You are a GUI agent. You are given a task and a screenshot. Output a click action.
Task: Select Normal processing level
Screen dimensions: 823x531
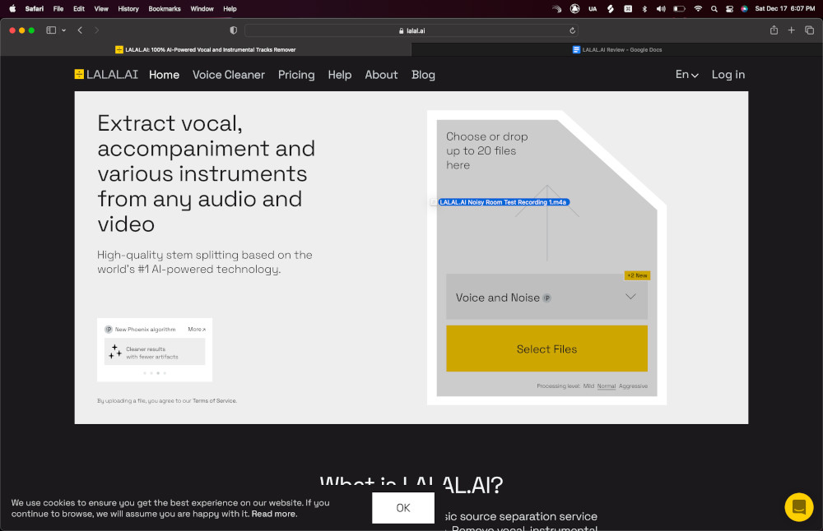(x=607, y=386)
